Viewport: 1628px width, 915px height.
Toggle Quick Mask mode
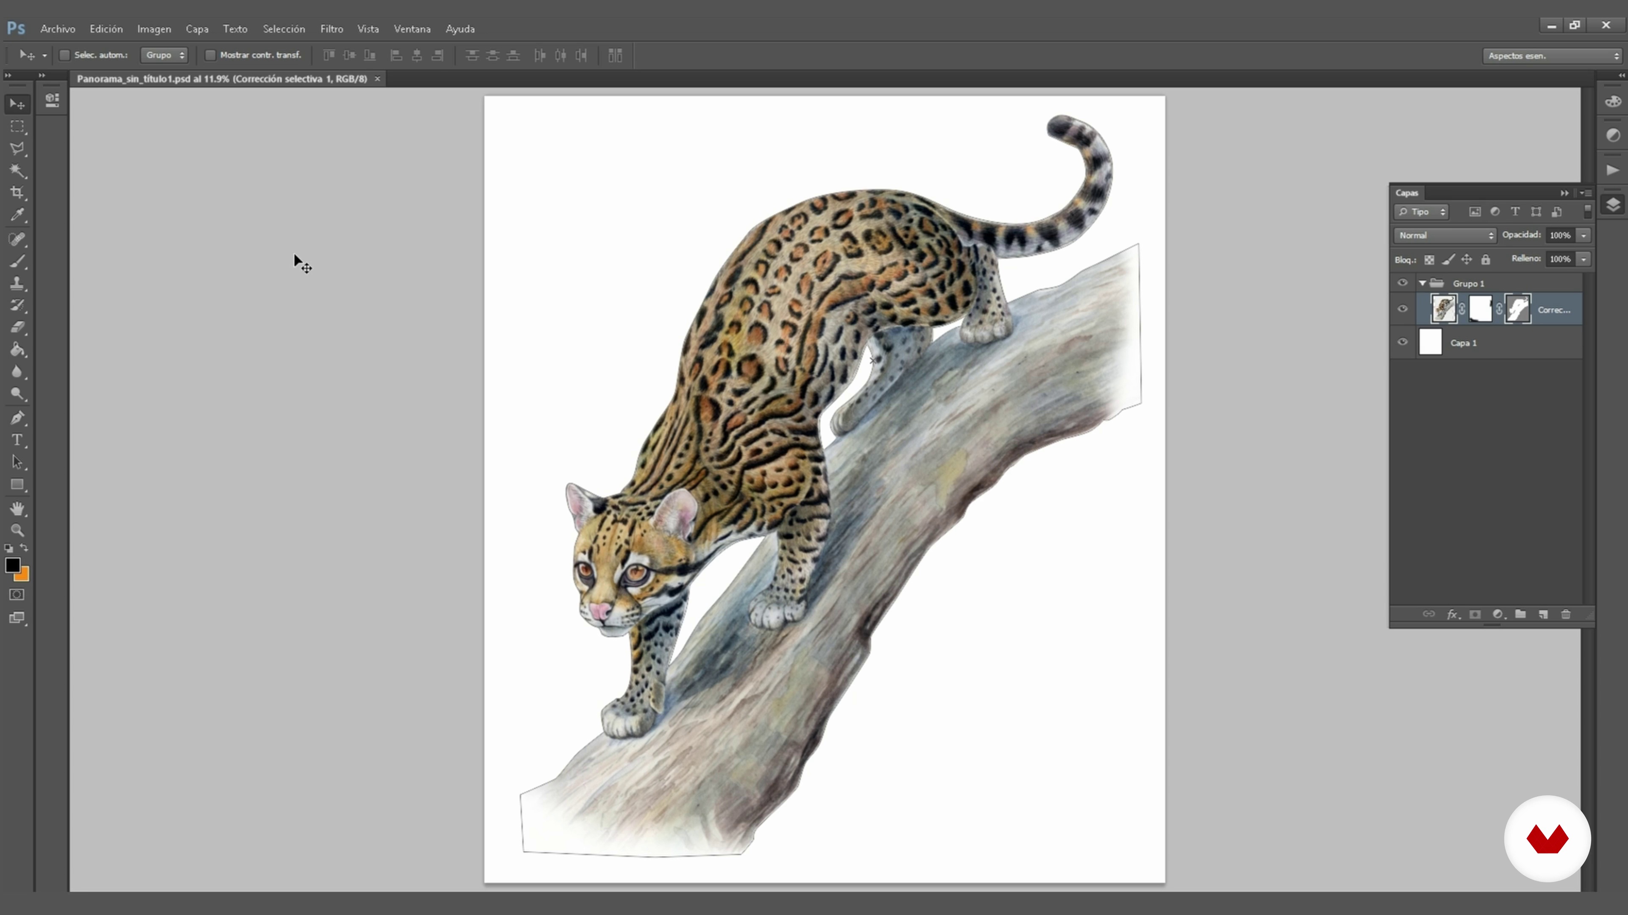point(17,595)
